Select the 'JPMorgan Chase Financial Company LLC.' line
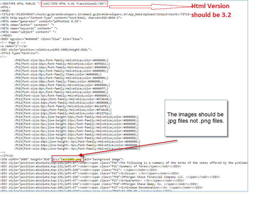This screenshot has width=261, height=203. pos(110,177)
